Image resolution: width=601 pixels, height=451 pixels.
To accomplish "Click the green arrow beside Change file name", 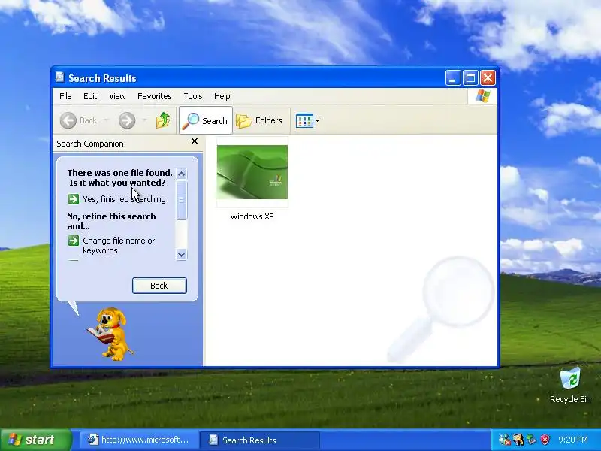I will 74,241.
